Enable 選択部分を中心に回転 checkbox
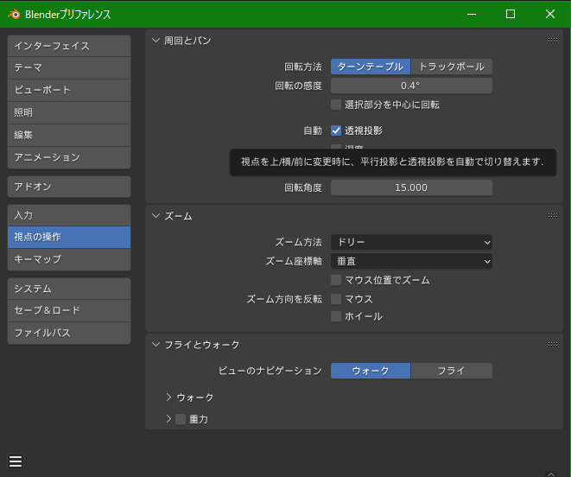 pos(336,105)
